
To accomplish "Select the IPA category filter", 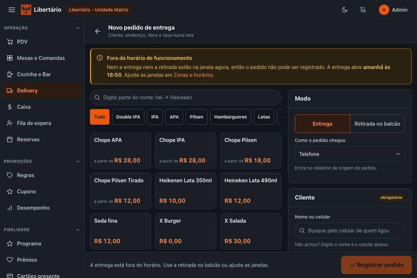I will 155,117.
